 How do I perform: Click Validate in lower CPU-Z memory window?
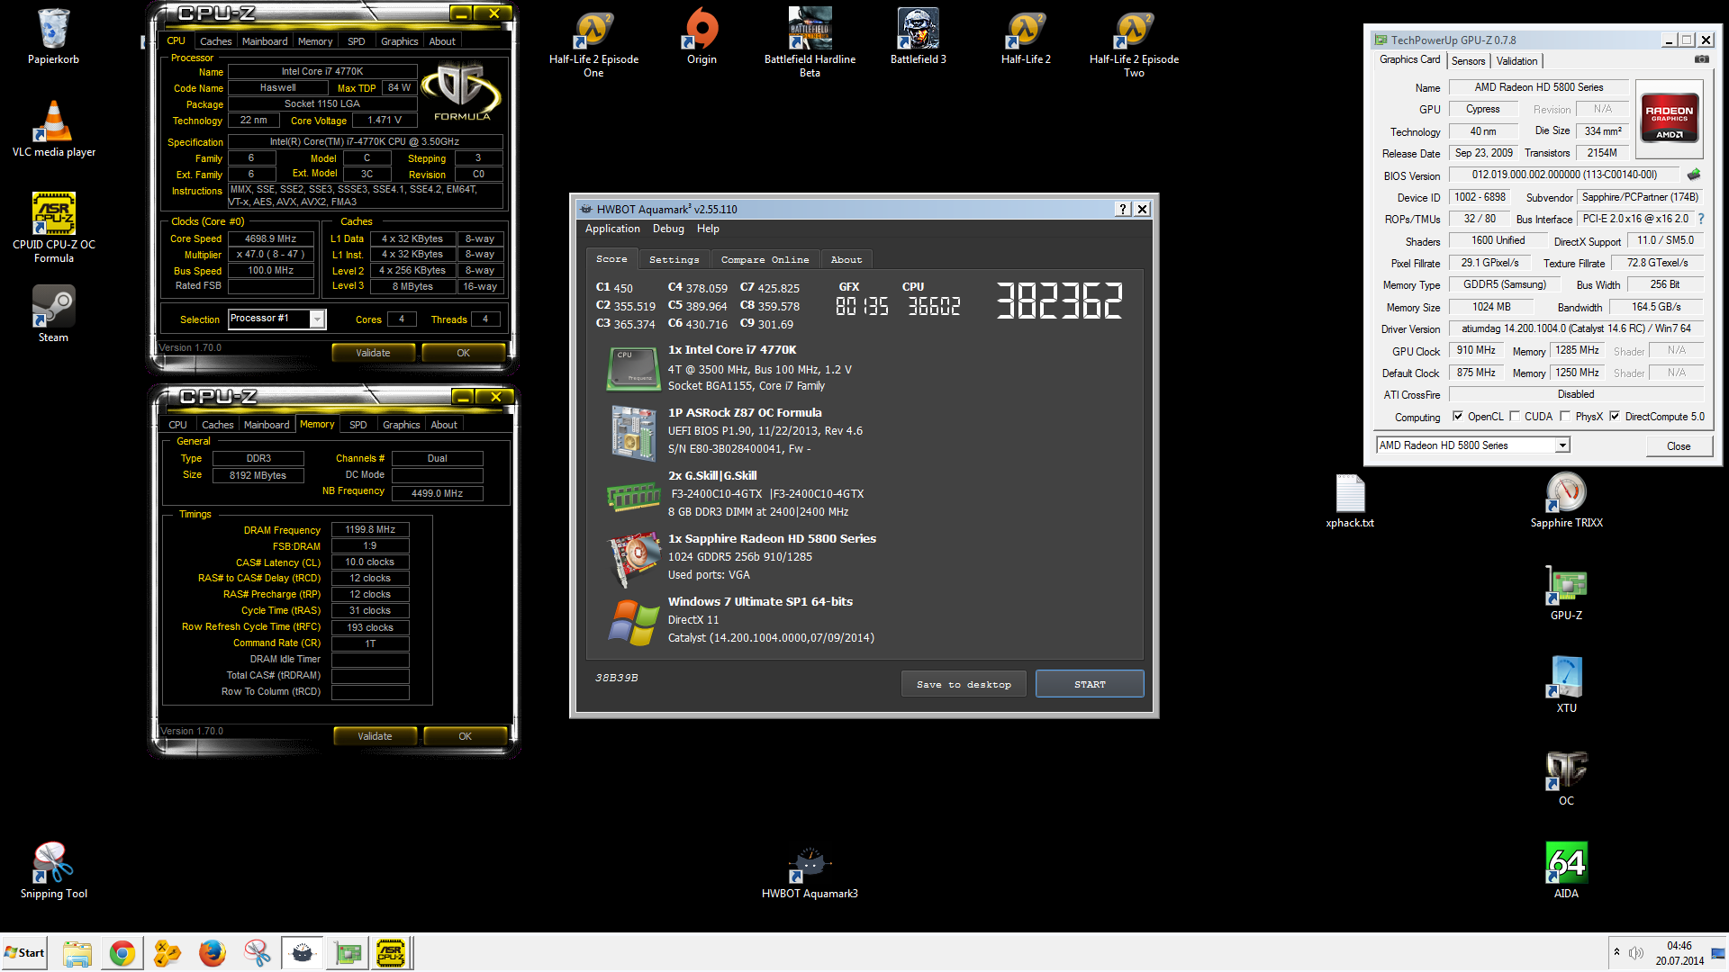pyautogui.click(x=375, y=736)
